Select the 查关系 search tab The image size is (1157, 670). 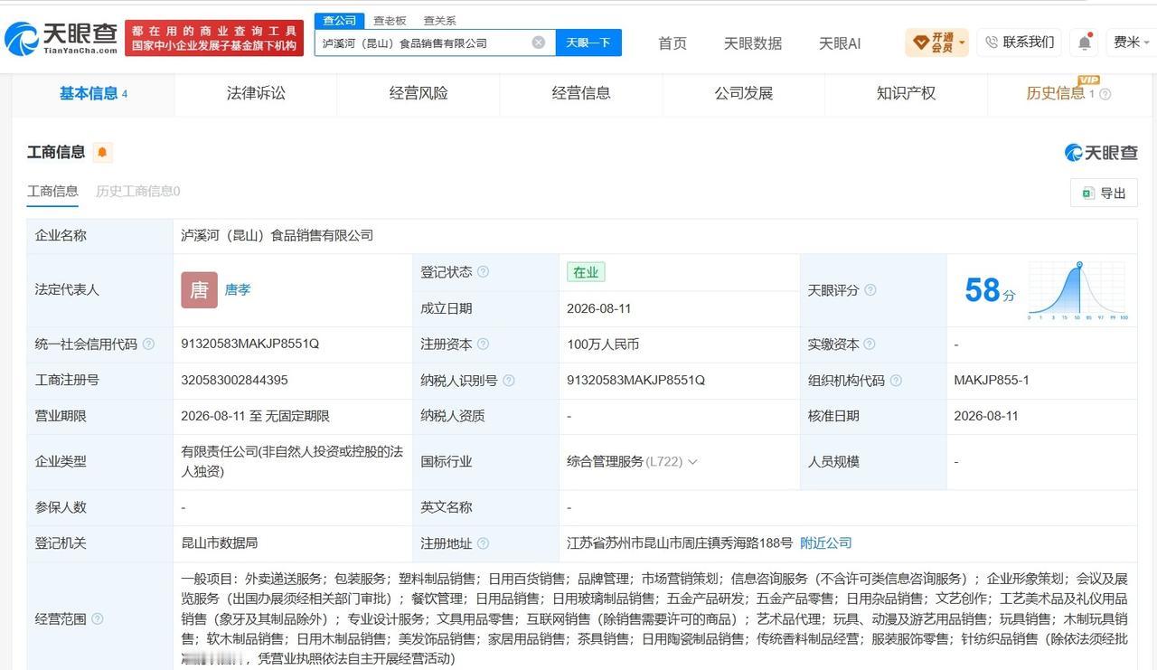tap(439, 20)
